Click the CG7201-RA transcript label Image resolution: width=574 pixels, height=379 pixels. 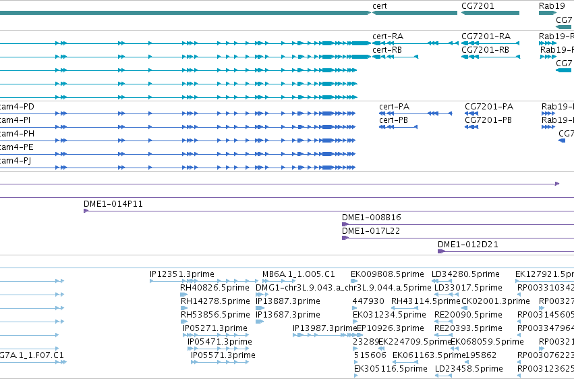coord(486,36)
